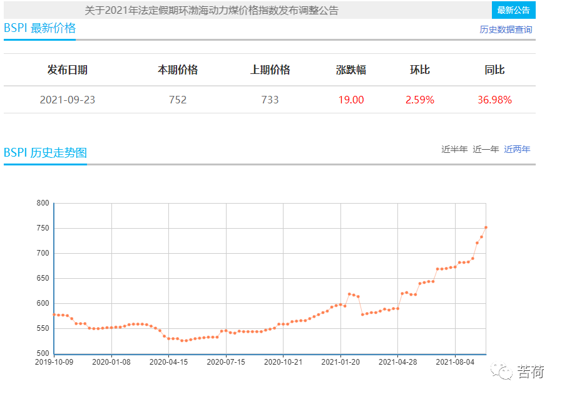Click y-axis label 650

tap(43, 278)
